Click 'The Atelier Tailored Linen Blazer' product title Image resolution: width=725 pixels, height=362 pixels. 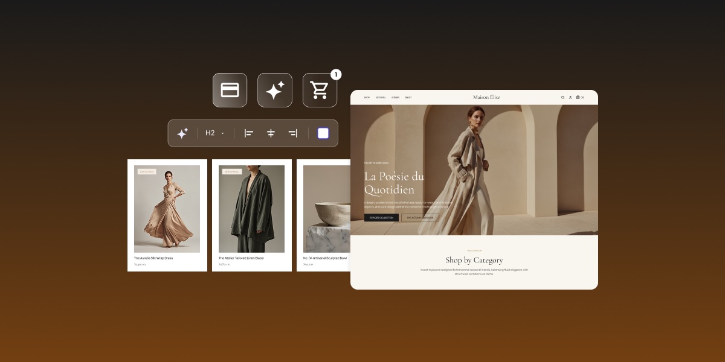pyautogui.click(x=241, y=258)
